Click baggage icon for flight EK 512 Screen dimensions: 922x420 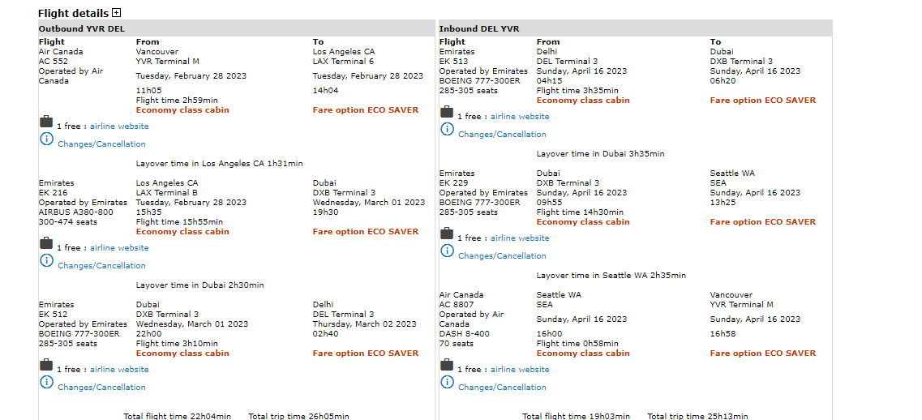pyautogui.click(x=46, y=365)
